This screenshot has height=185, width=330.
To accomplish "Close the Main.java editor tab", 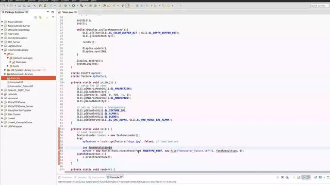I will (x=75, y=12).
